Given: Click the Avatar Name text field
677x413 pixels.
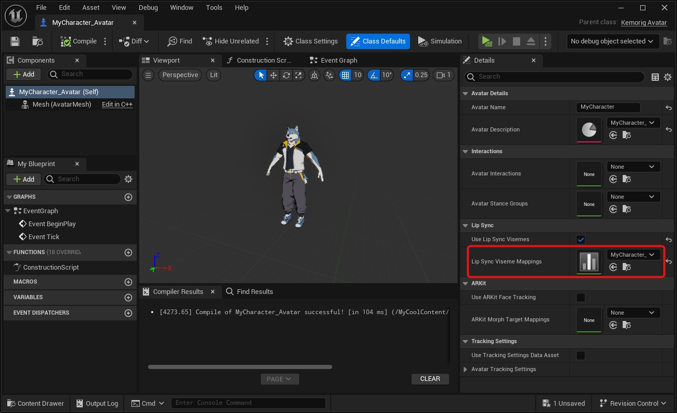Looking at the screenshot, I should [608, 107].
